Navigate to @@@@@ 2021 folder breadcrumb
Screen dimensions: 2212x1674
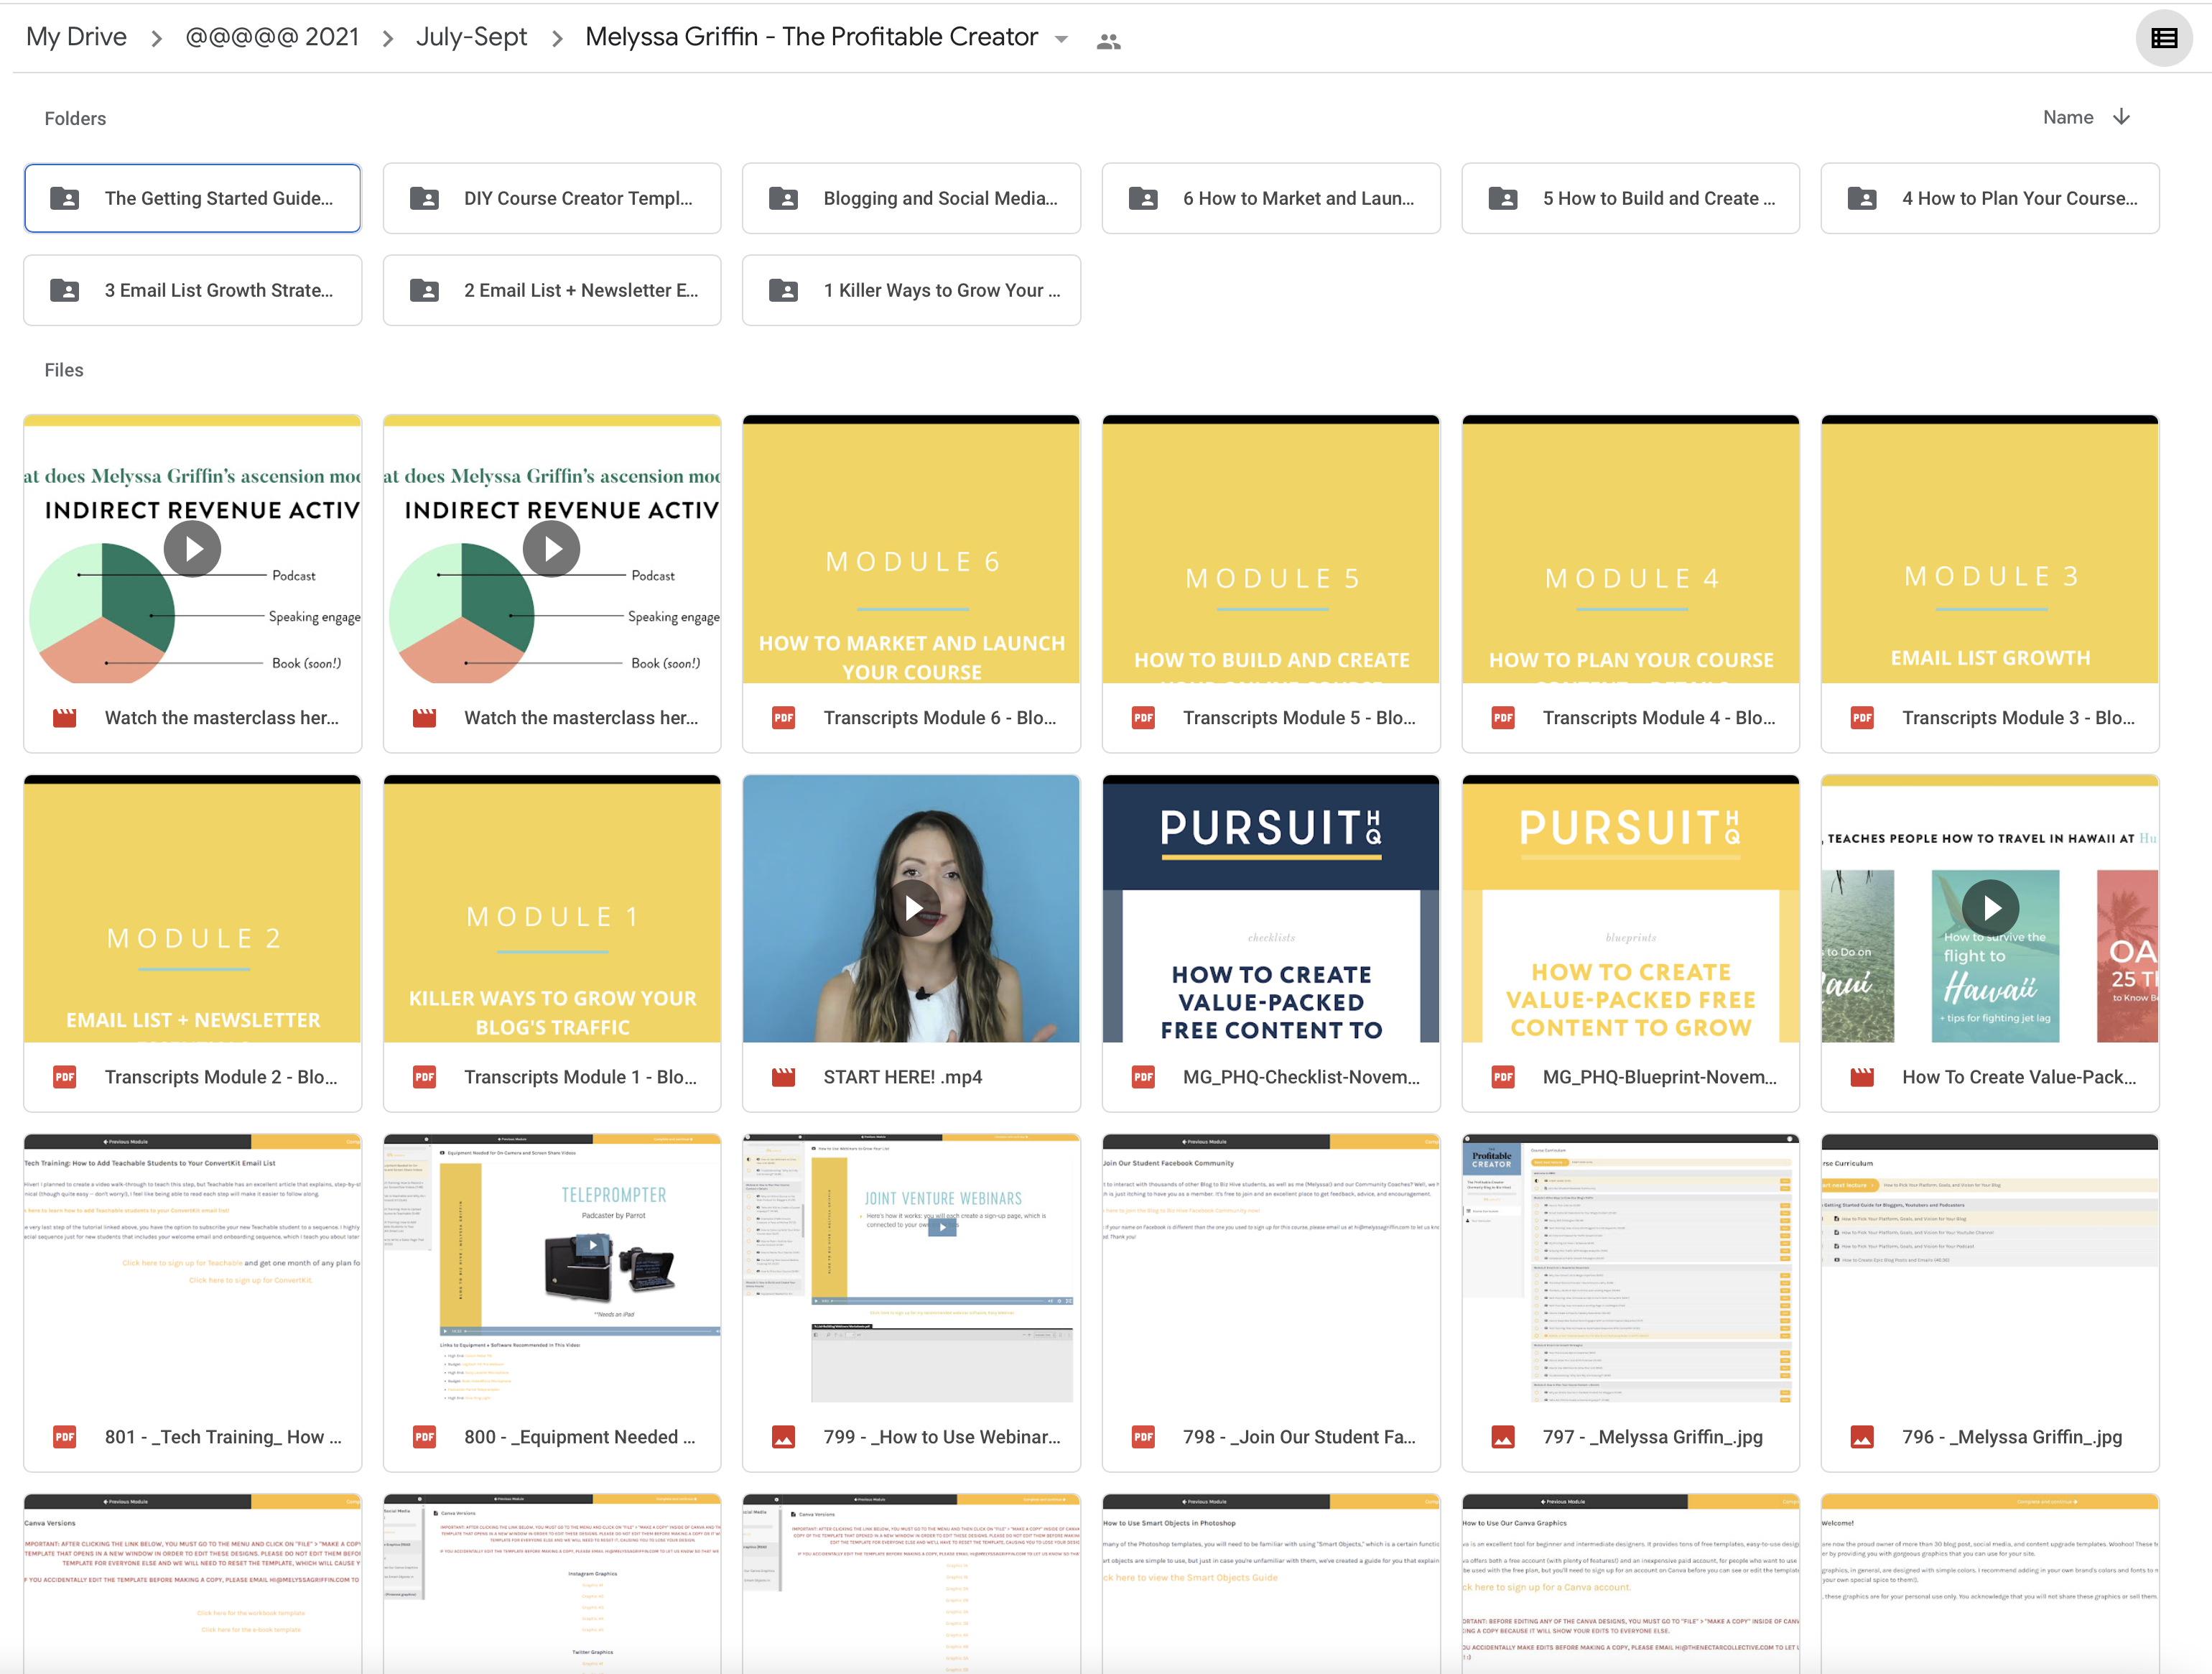pyautogui.click(x=272, y=37)
